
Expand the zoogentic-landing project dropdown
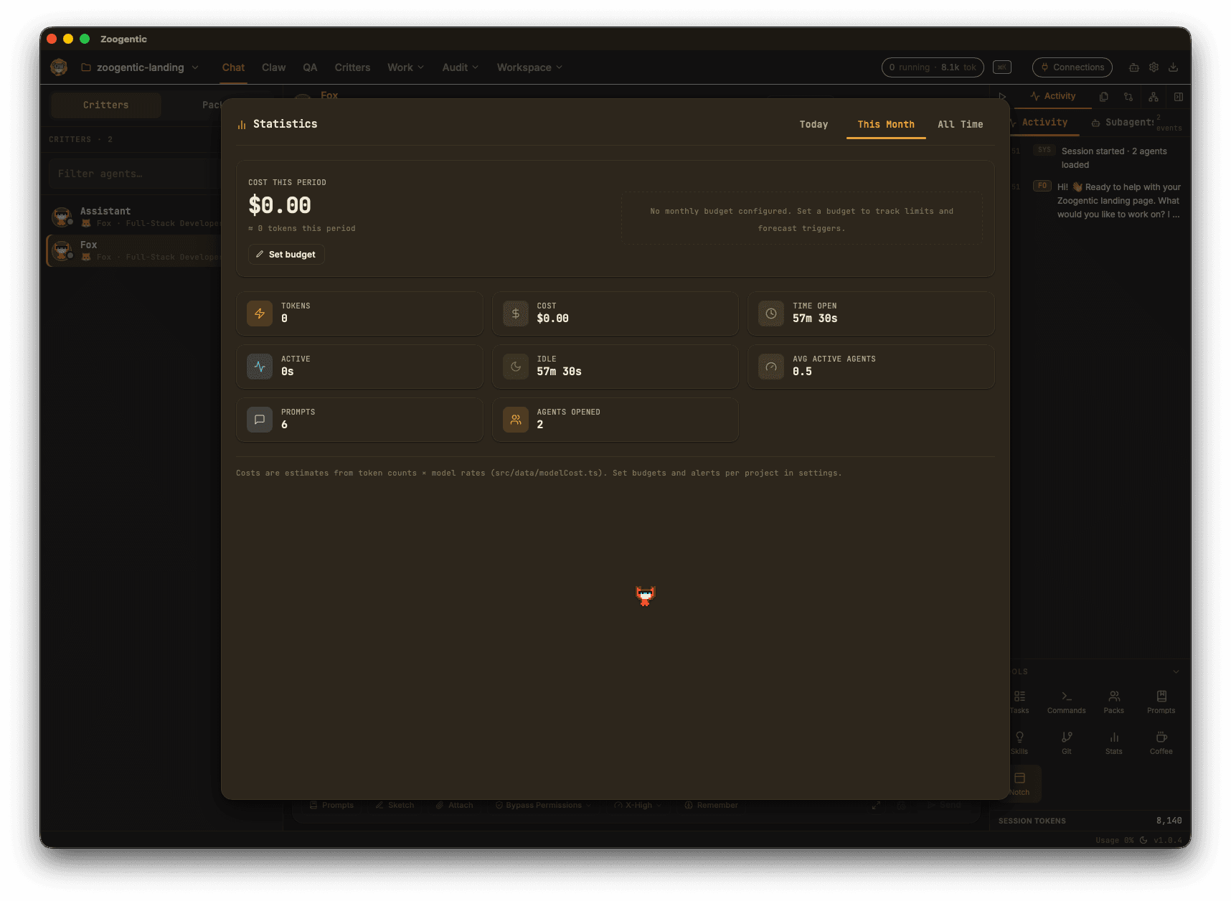(x=140, y=67)
